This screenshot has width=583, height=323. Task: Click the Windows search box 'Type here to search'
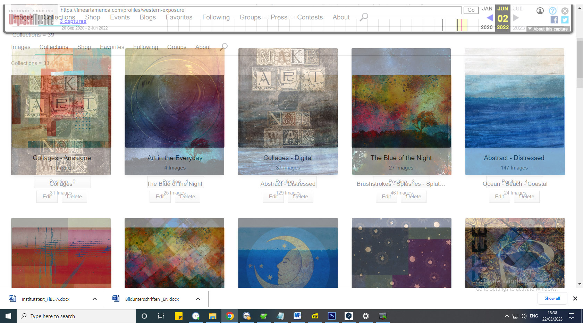[76, 316]
